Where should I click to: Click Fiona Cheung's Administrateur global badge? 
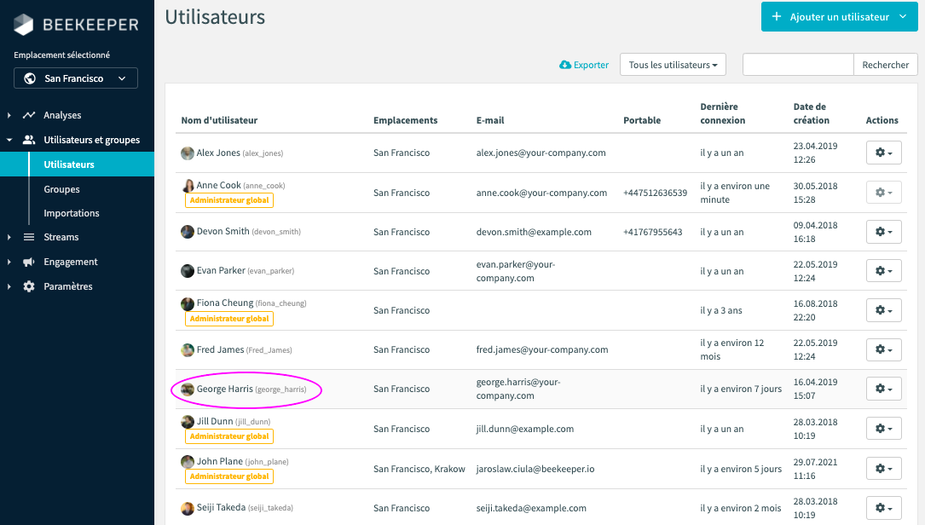point(228,319)
